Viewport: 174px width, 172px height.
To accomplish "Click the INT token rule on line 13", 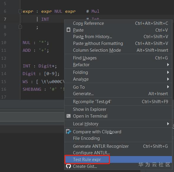I will 26,66.
